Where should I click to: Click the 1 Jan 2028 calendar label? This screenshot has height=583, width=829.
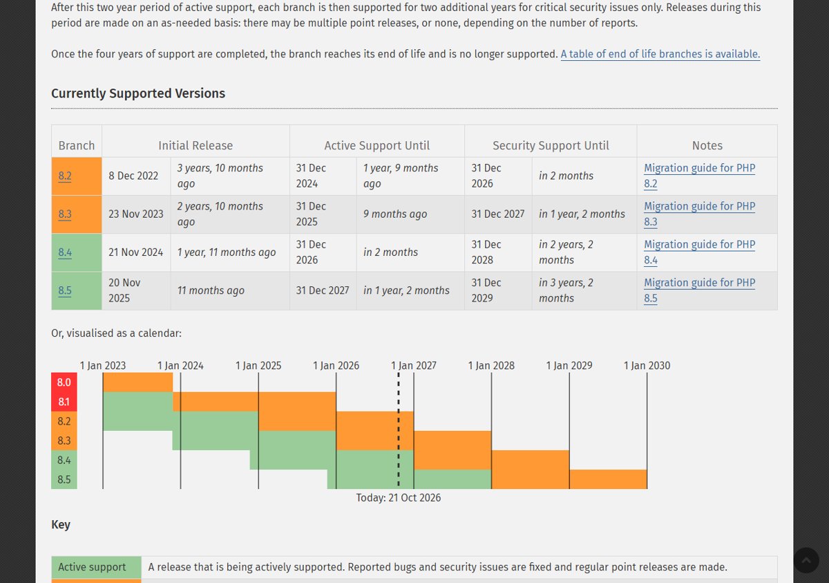tap(491, 365)
